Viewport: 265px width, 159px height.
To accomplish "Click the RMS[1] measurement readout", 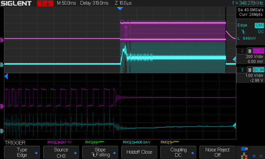I will [170, 142].
